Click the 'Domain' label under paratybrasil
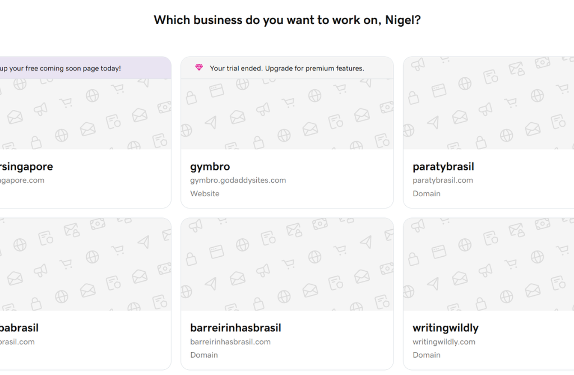The height and width of the screenshot is (375, 574). (427, 194)
